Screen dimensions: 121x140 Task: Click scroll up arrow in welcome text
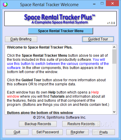pyautogui.click(x=114, y=47)
